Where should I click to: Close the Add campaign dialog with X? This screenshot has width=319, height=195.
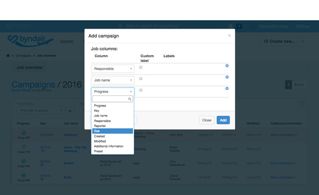[x=229, y=36]
